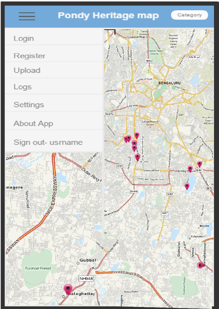Select the pin beside rotated Thalaghattapura label
219x309 pixels.
click(x=200, y=266)
